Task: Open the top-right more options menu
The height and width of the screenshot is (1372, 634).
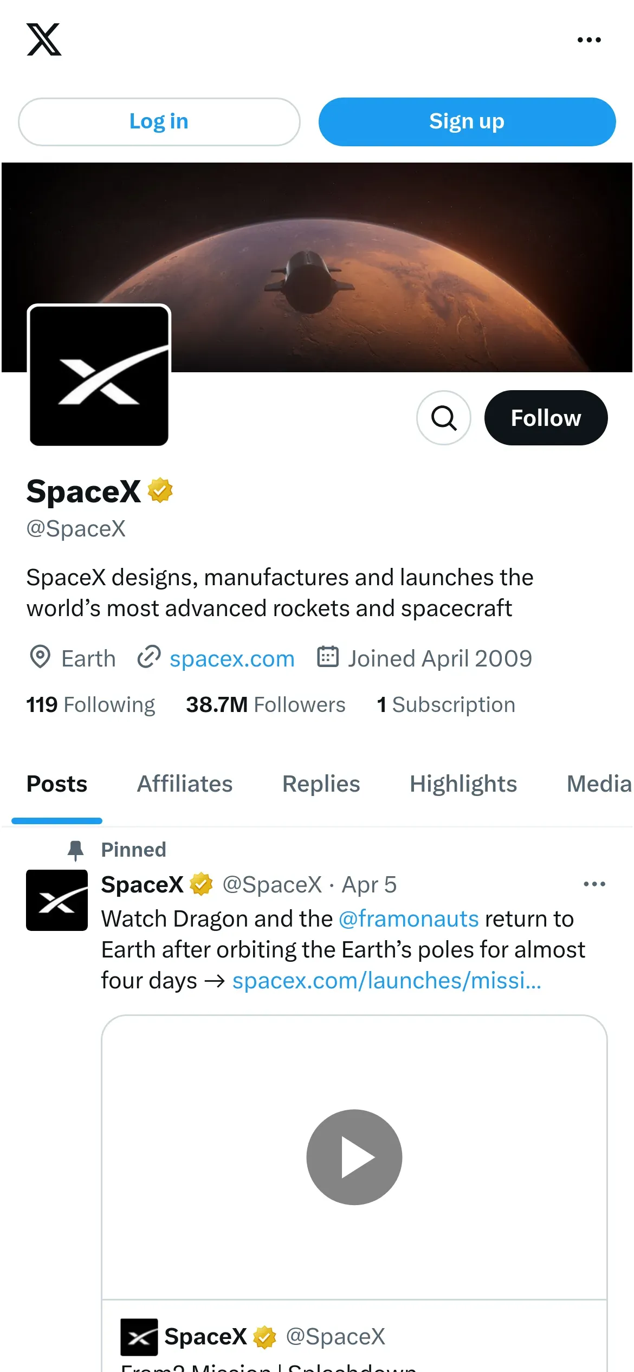Action: pos(589,40)
